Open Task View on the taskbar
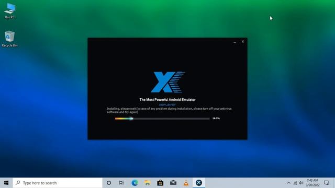 click(x=121, y=183)
